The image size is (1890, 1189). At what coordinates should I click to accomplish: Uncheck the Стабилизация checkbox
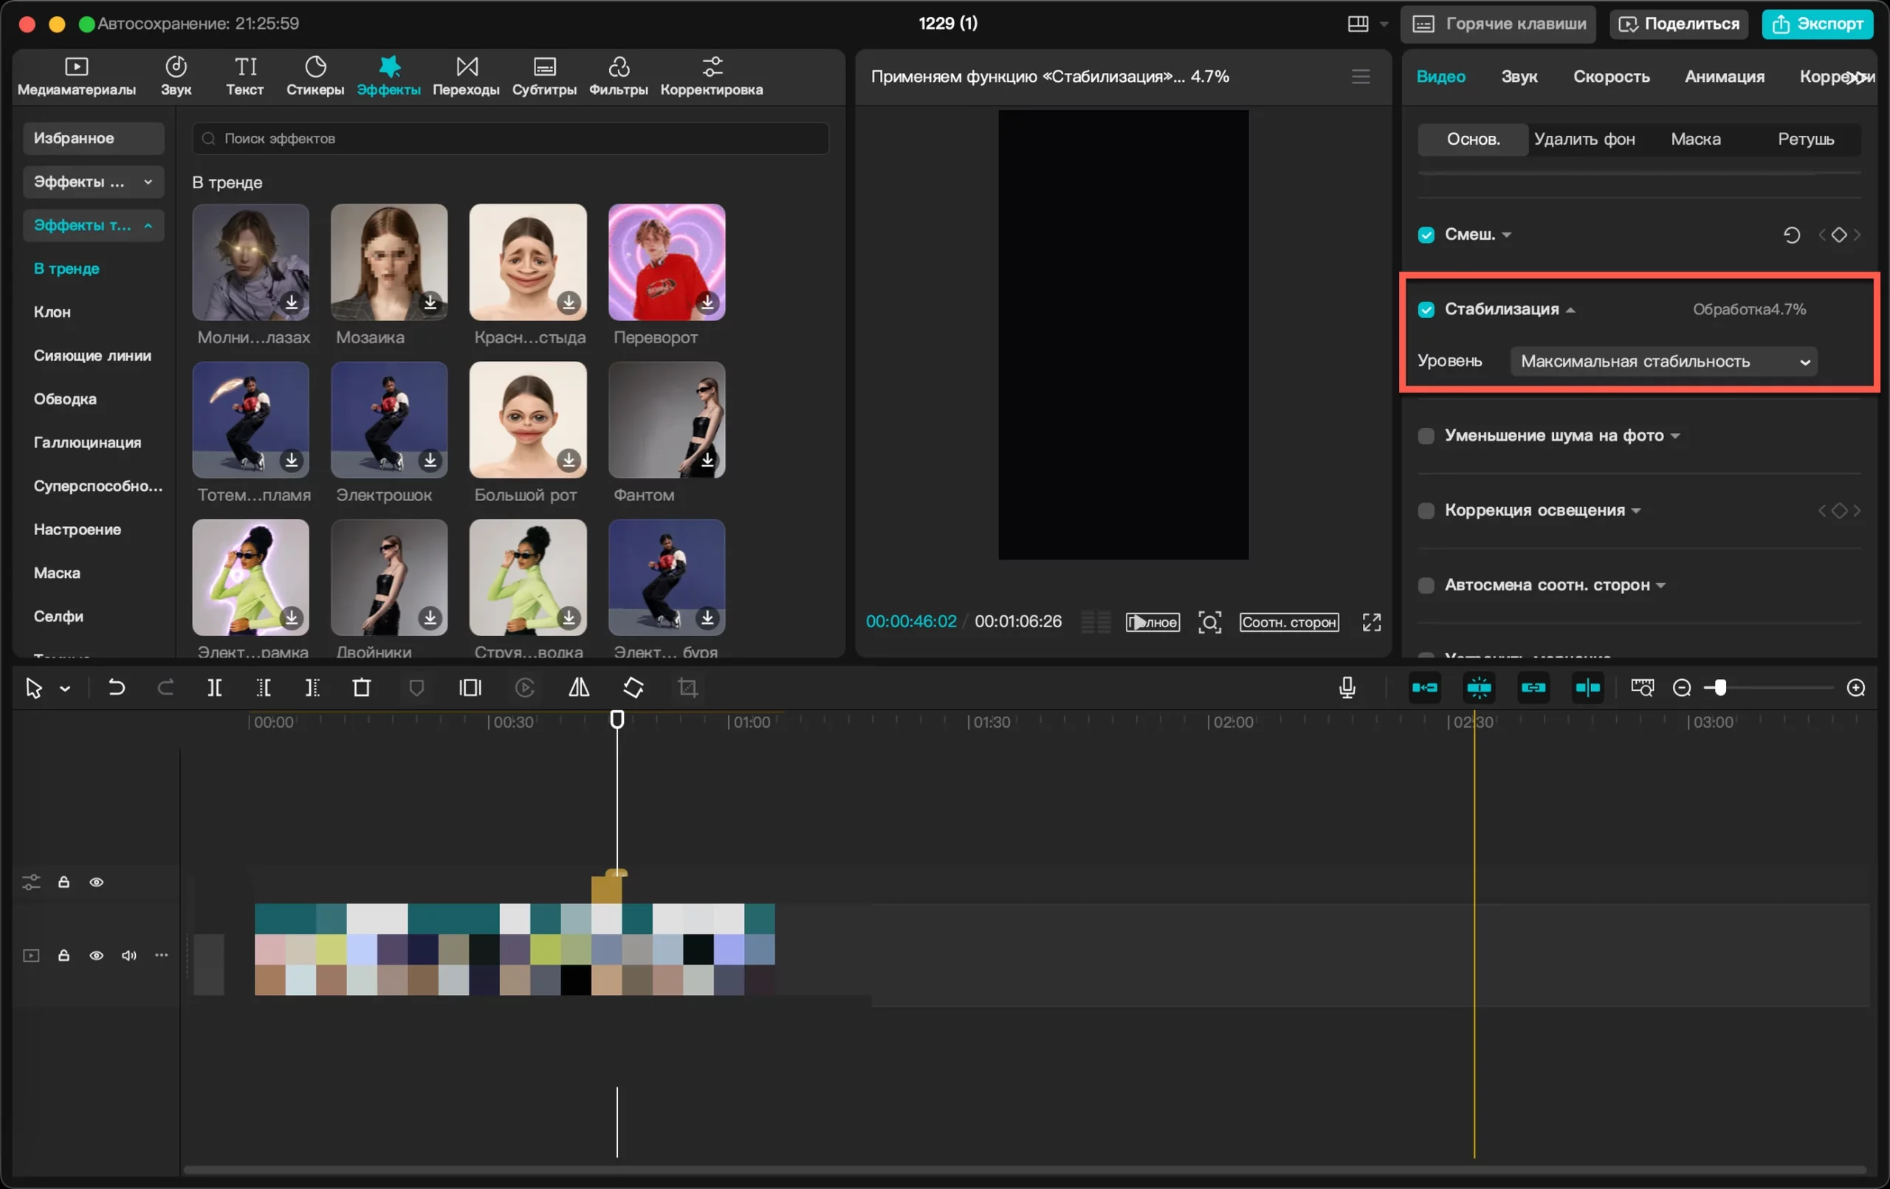pos(1426,309)
